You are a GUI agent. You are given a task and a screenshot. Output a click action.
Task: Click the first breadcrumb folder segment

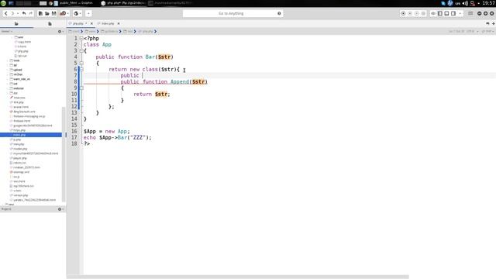click(x=74, y=31)
